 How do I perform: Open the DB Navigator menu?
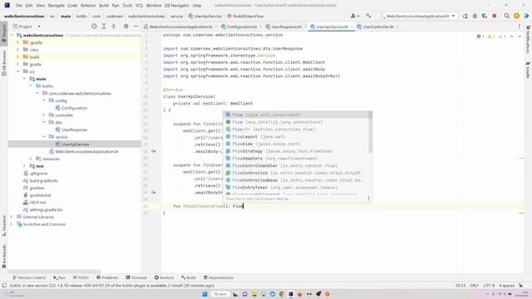pos(177,6)
